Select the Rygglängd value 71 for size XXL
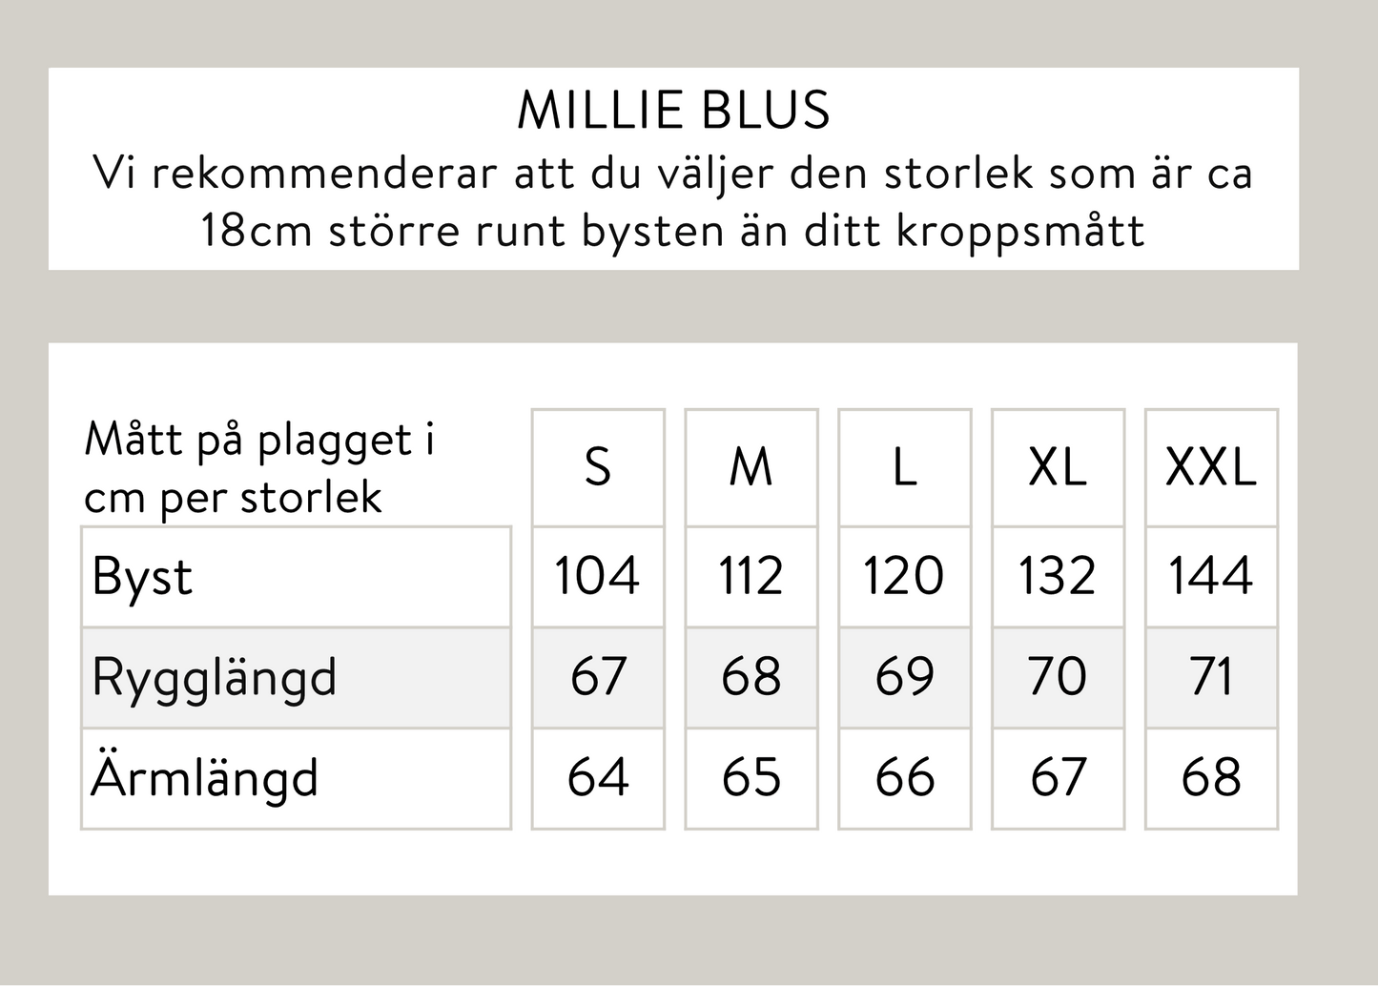This screenshot has width=1378, height=986. [x=1211, y=677]
